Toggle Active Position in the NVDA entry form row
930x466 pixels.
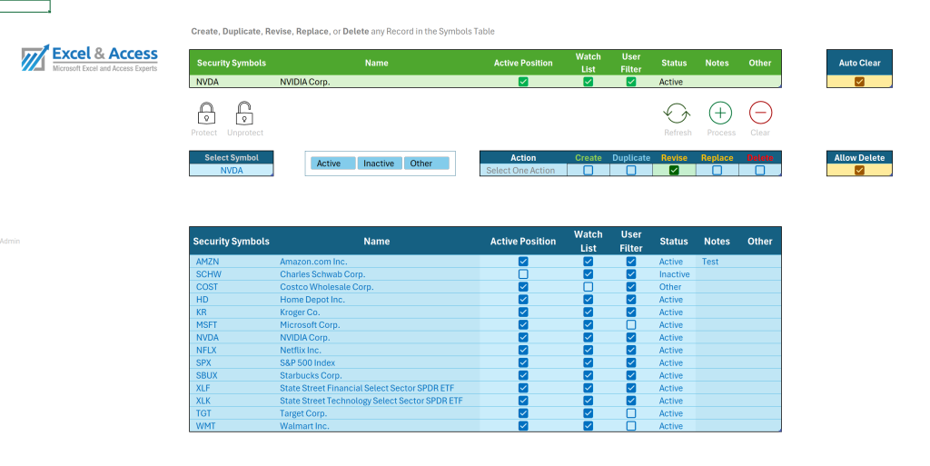(x=523, y=82)
